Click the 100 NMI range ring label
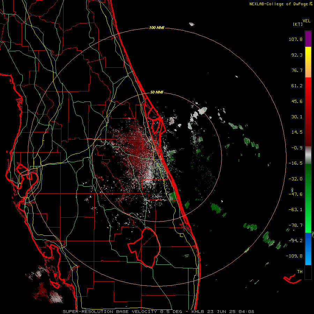314x314 pixels. 157,28
